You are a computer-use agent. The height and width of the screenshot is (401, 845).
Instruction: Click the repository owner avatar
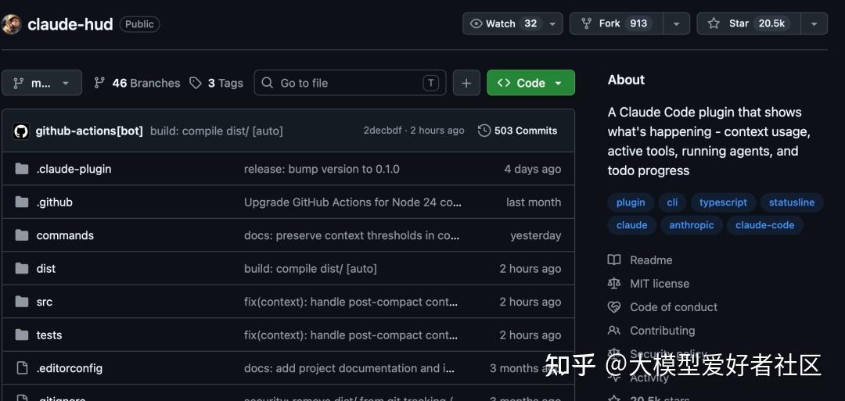[x=11, y=24]
